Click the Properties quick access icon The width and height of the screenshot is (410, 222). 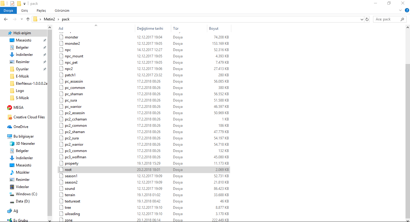pos(12,4)
